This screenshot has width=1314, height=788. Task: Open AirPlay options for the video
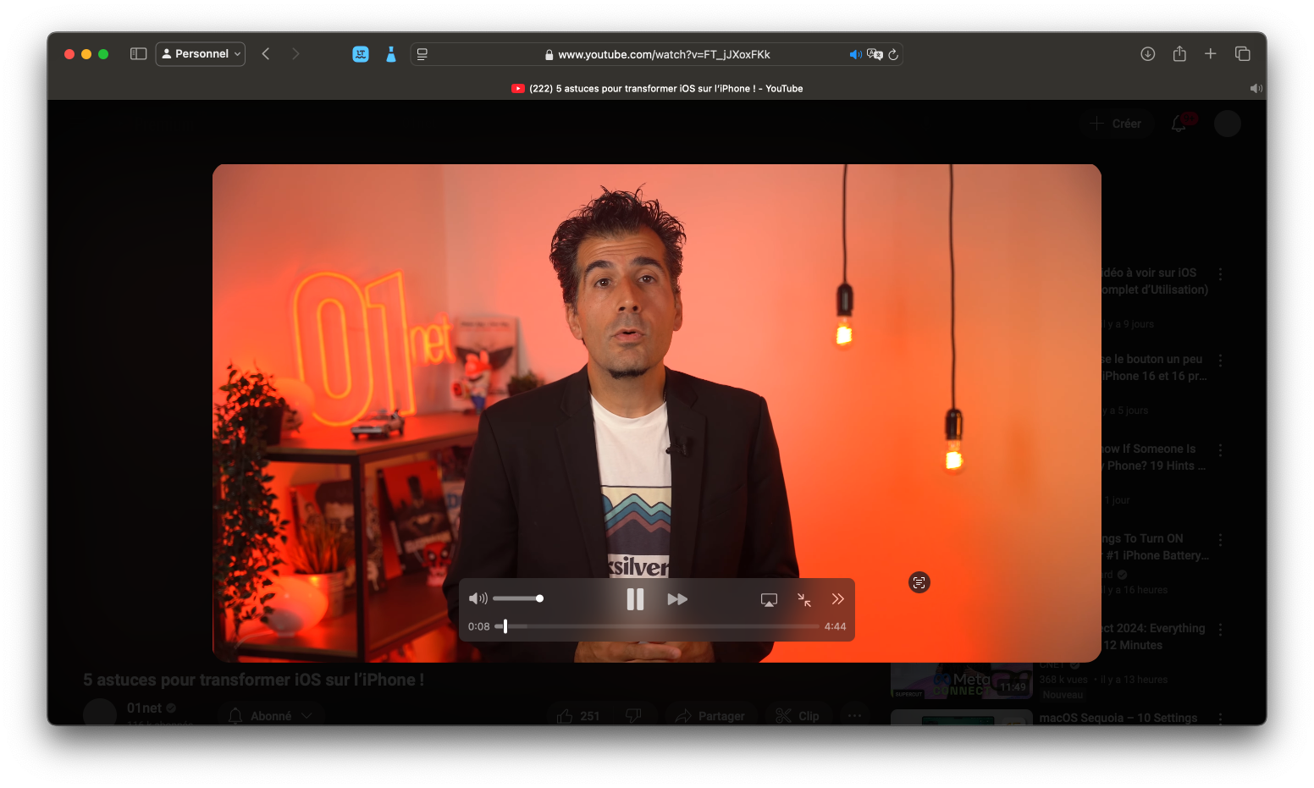pos(769,600)
